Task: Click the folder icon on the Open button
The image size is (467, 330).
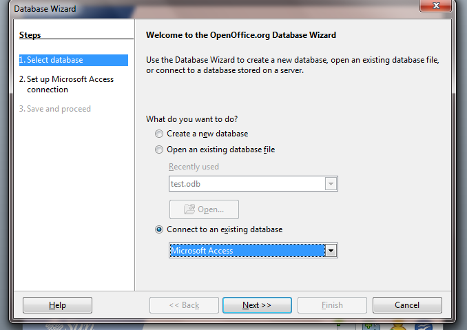Action: [189, 209]
